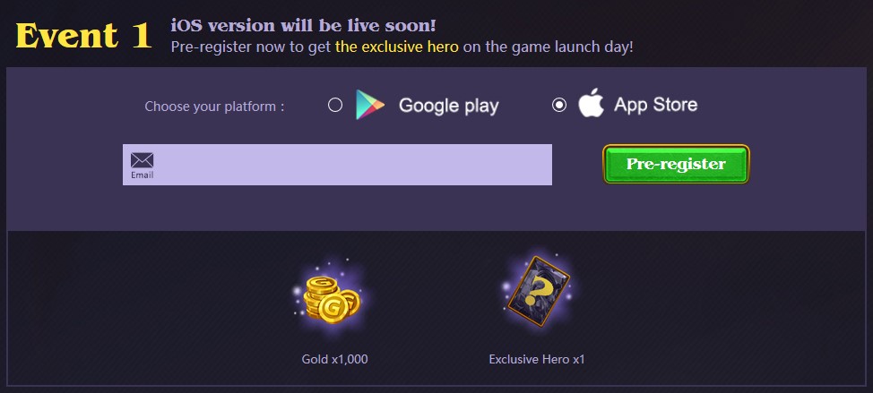Viewport: 873px width, 393px height.
Task: Click the envelope Email icon
Action: point(142,160)
